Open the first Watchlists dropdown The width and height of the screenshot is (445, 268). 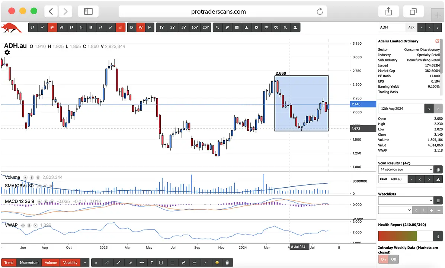point(406,200)
